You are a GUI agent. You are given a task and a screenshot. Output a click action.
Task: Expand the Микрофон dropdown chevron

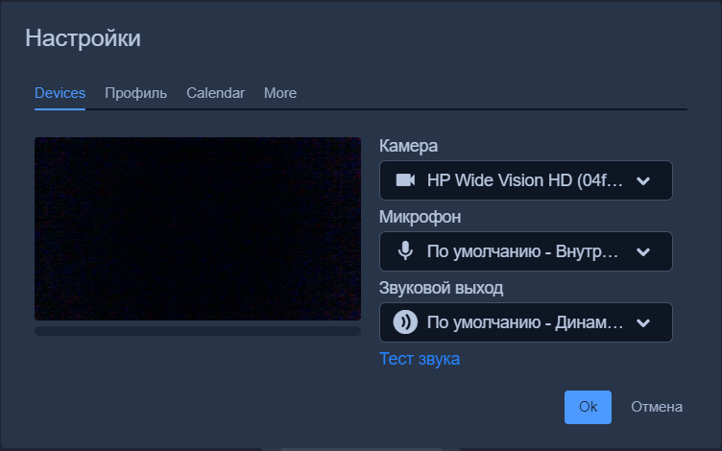point(643,251)
